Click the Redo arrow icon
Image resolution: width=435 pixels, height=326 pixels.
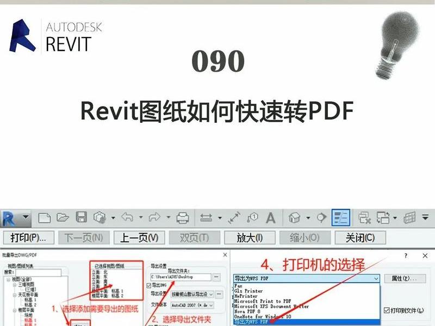pyautogui.click(x=154, y=217)
